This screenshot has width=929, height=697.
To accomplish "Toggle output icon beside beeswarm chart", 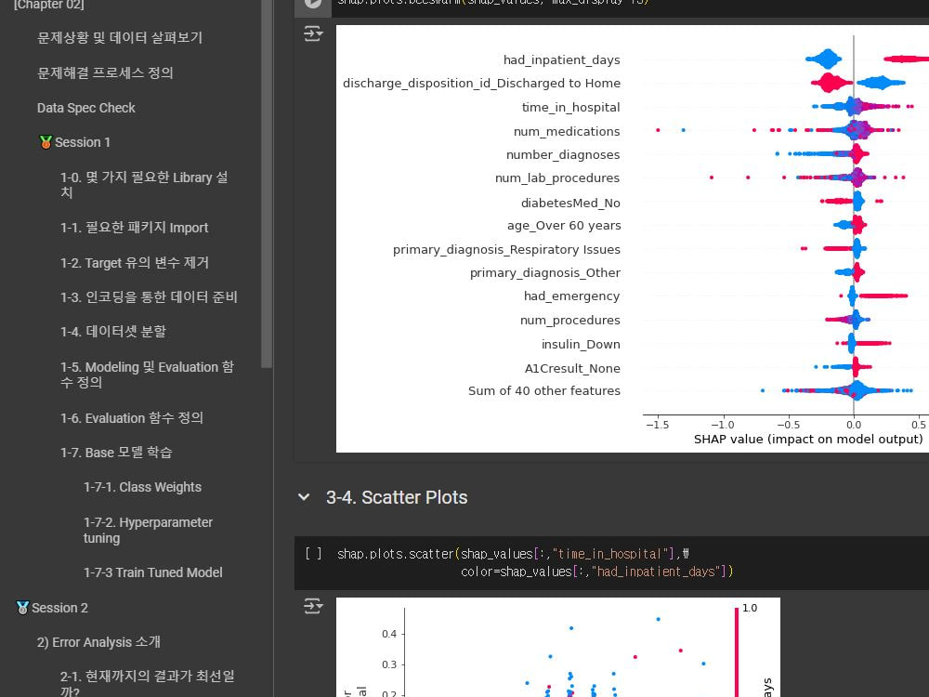I will (x=313, y=33).
